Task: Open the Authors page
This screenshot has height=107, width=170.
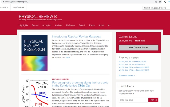Action: pyautogui.click(x=59, y=25)
